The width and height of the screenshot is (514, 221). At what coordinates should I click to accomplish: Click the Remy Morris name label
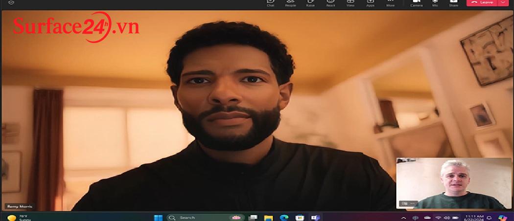coord(17,206)
